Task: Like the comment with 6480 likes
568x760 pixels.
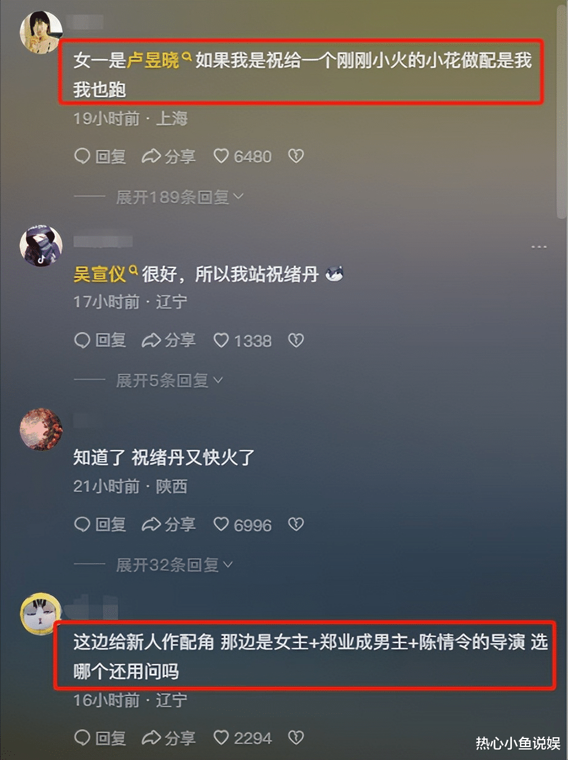Action: tap(243, 156)
